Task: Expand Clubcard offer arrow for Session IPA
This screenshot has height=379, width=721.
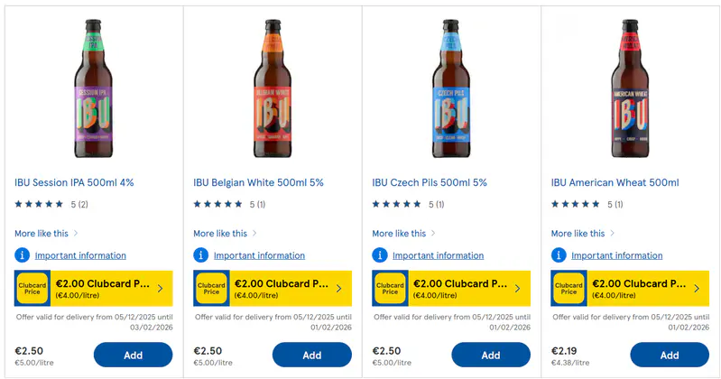Action: coord(160,289)
